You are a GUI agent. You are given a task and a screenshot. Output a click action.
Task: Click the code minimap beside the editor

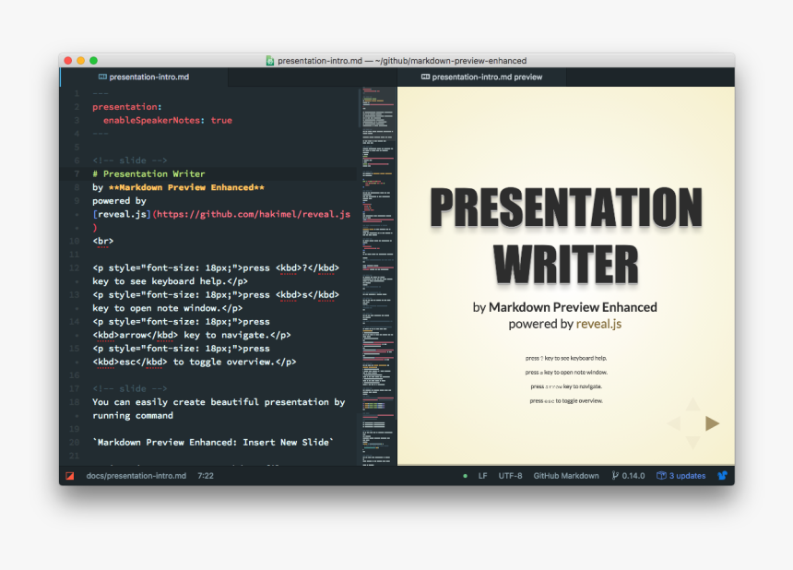pyautogui.click(x=378, y=276)
